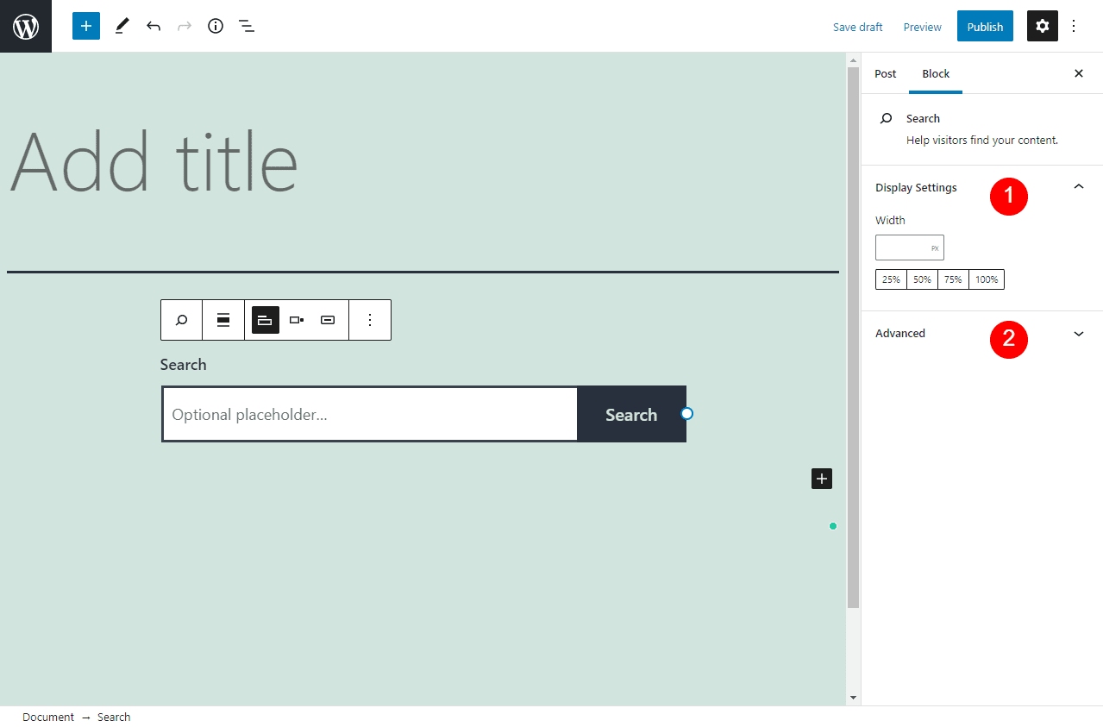
Task: Expand the Advanced panel
Action: (x=1078, y=334)
